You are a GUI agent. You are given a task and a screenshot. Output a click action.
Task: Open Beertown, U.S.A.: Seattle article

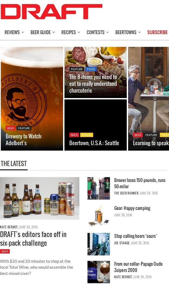coord(94,143)
